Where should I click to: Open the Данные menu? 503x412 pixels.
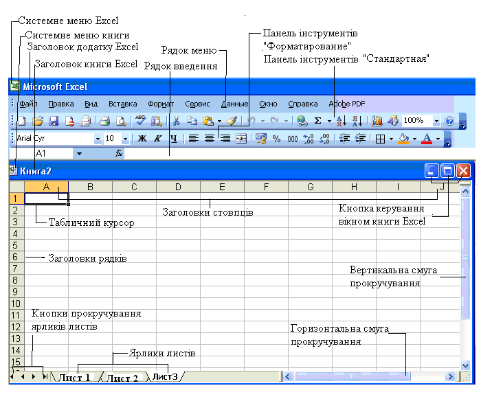point(235,104)
